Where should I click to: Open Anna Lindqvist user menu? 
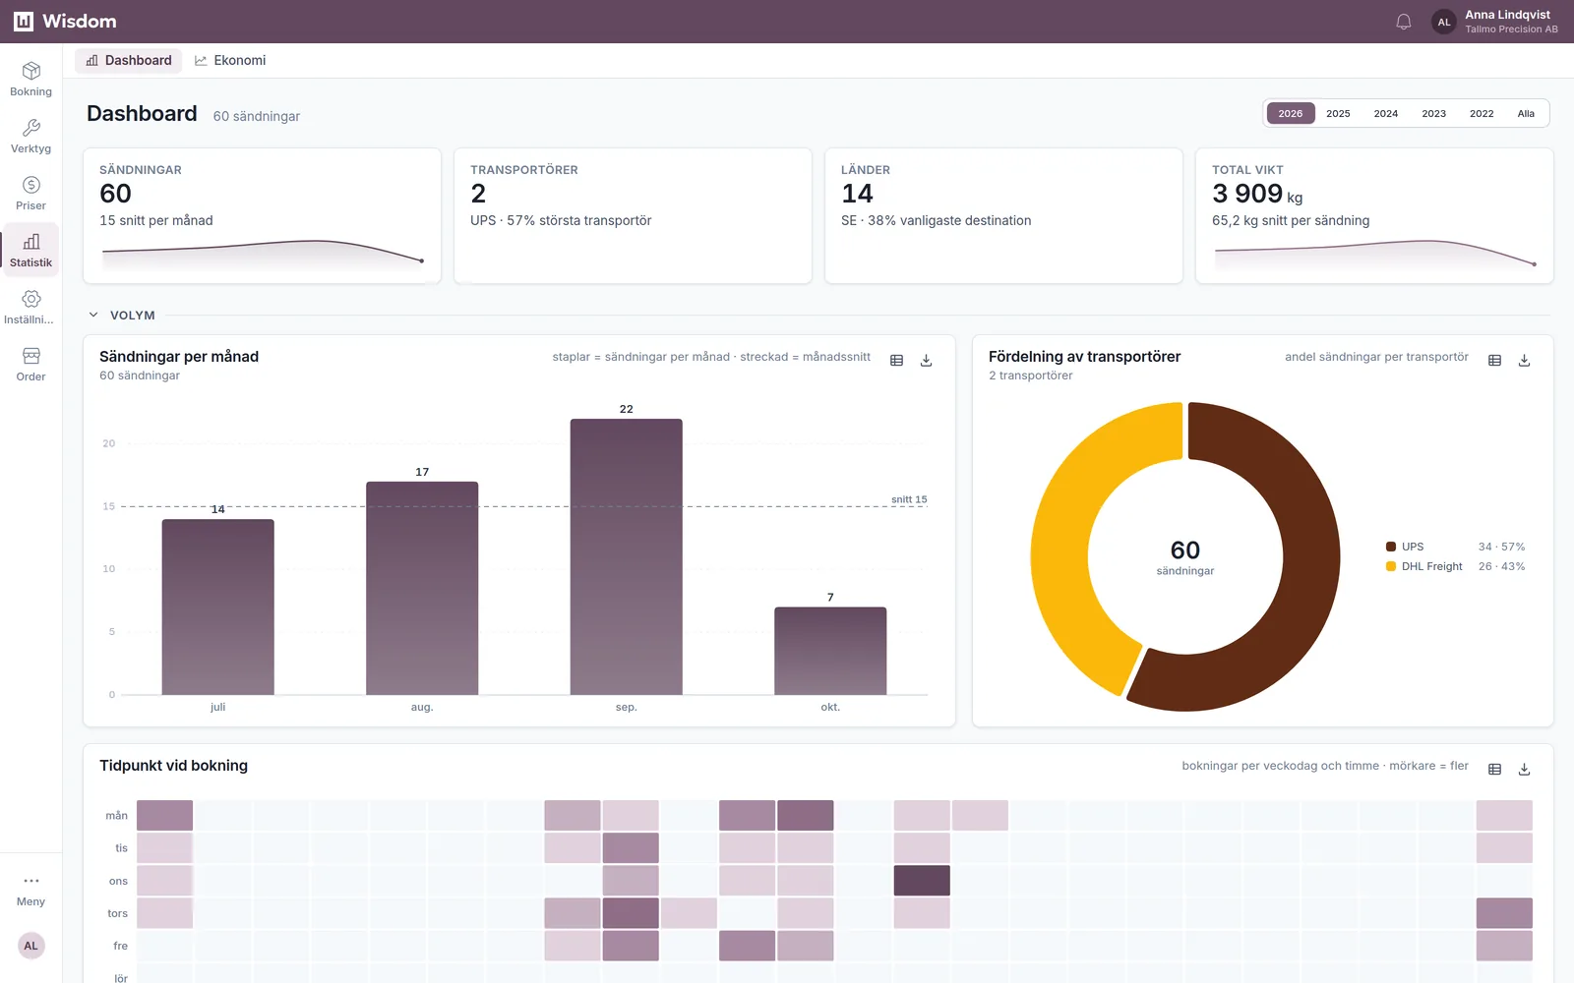1495,22
